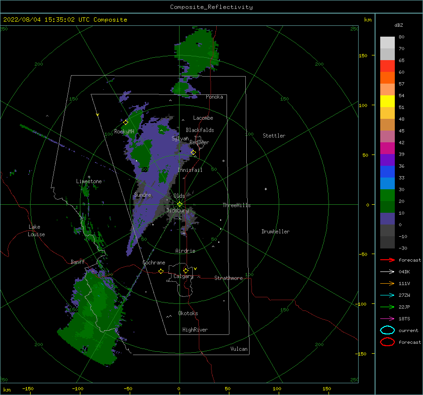Click the Lacombe town label

[x=203, y=118]
